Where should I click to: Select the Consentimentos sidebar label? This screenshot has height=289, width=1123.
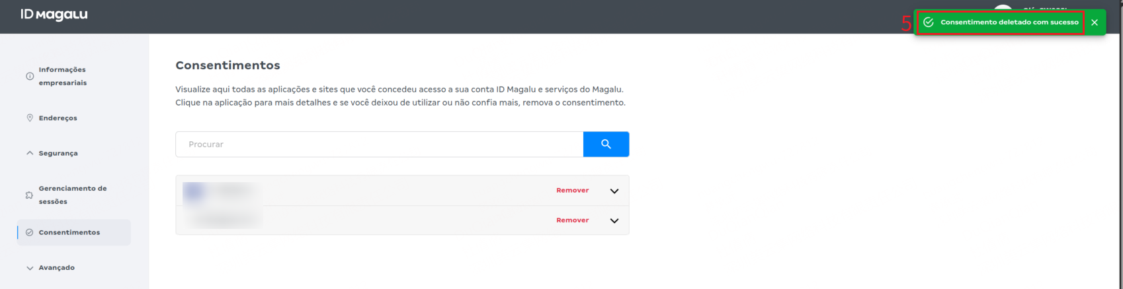coord(69,232)
